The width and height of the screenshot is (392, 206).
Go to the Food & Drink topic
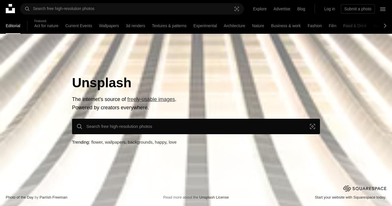(x=355, y=26)
